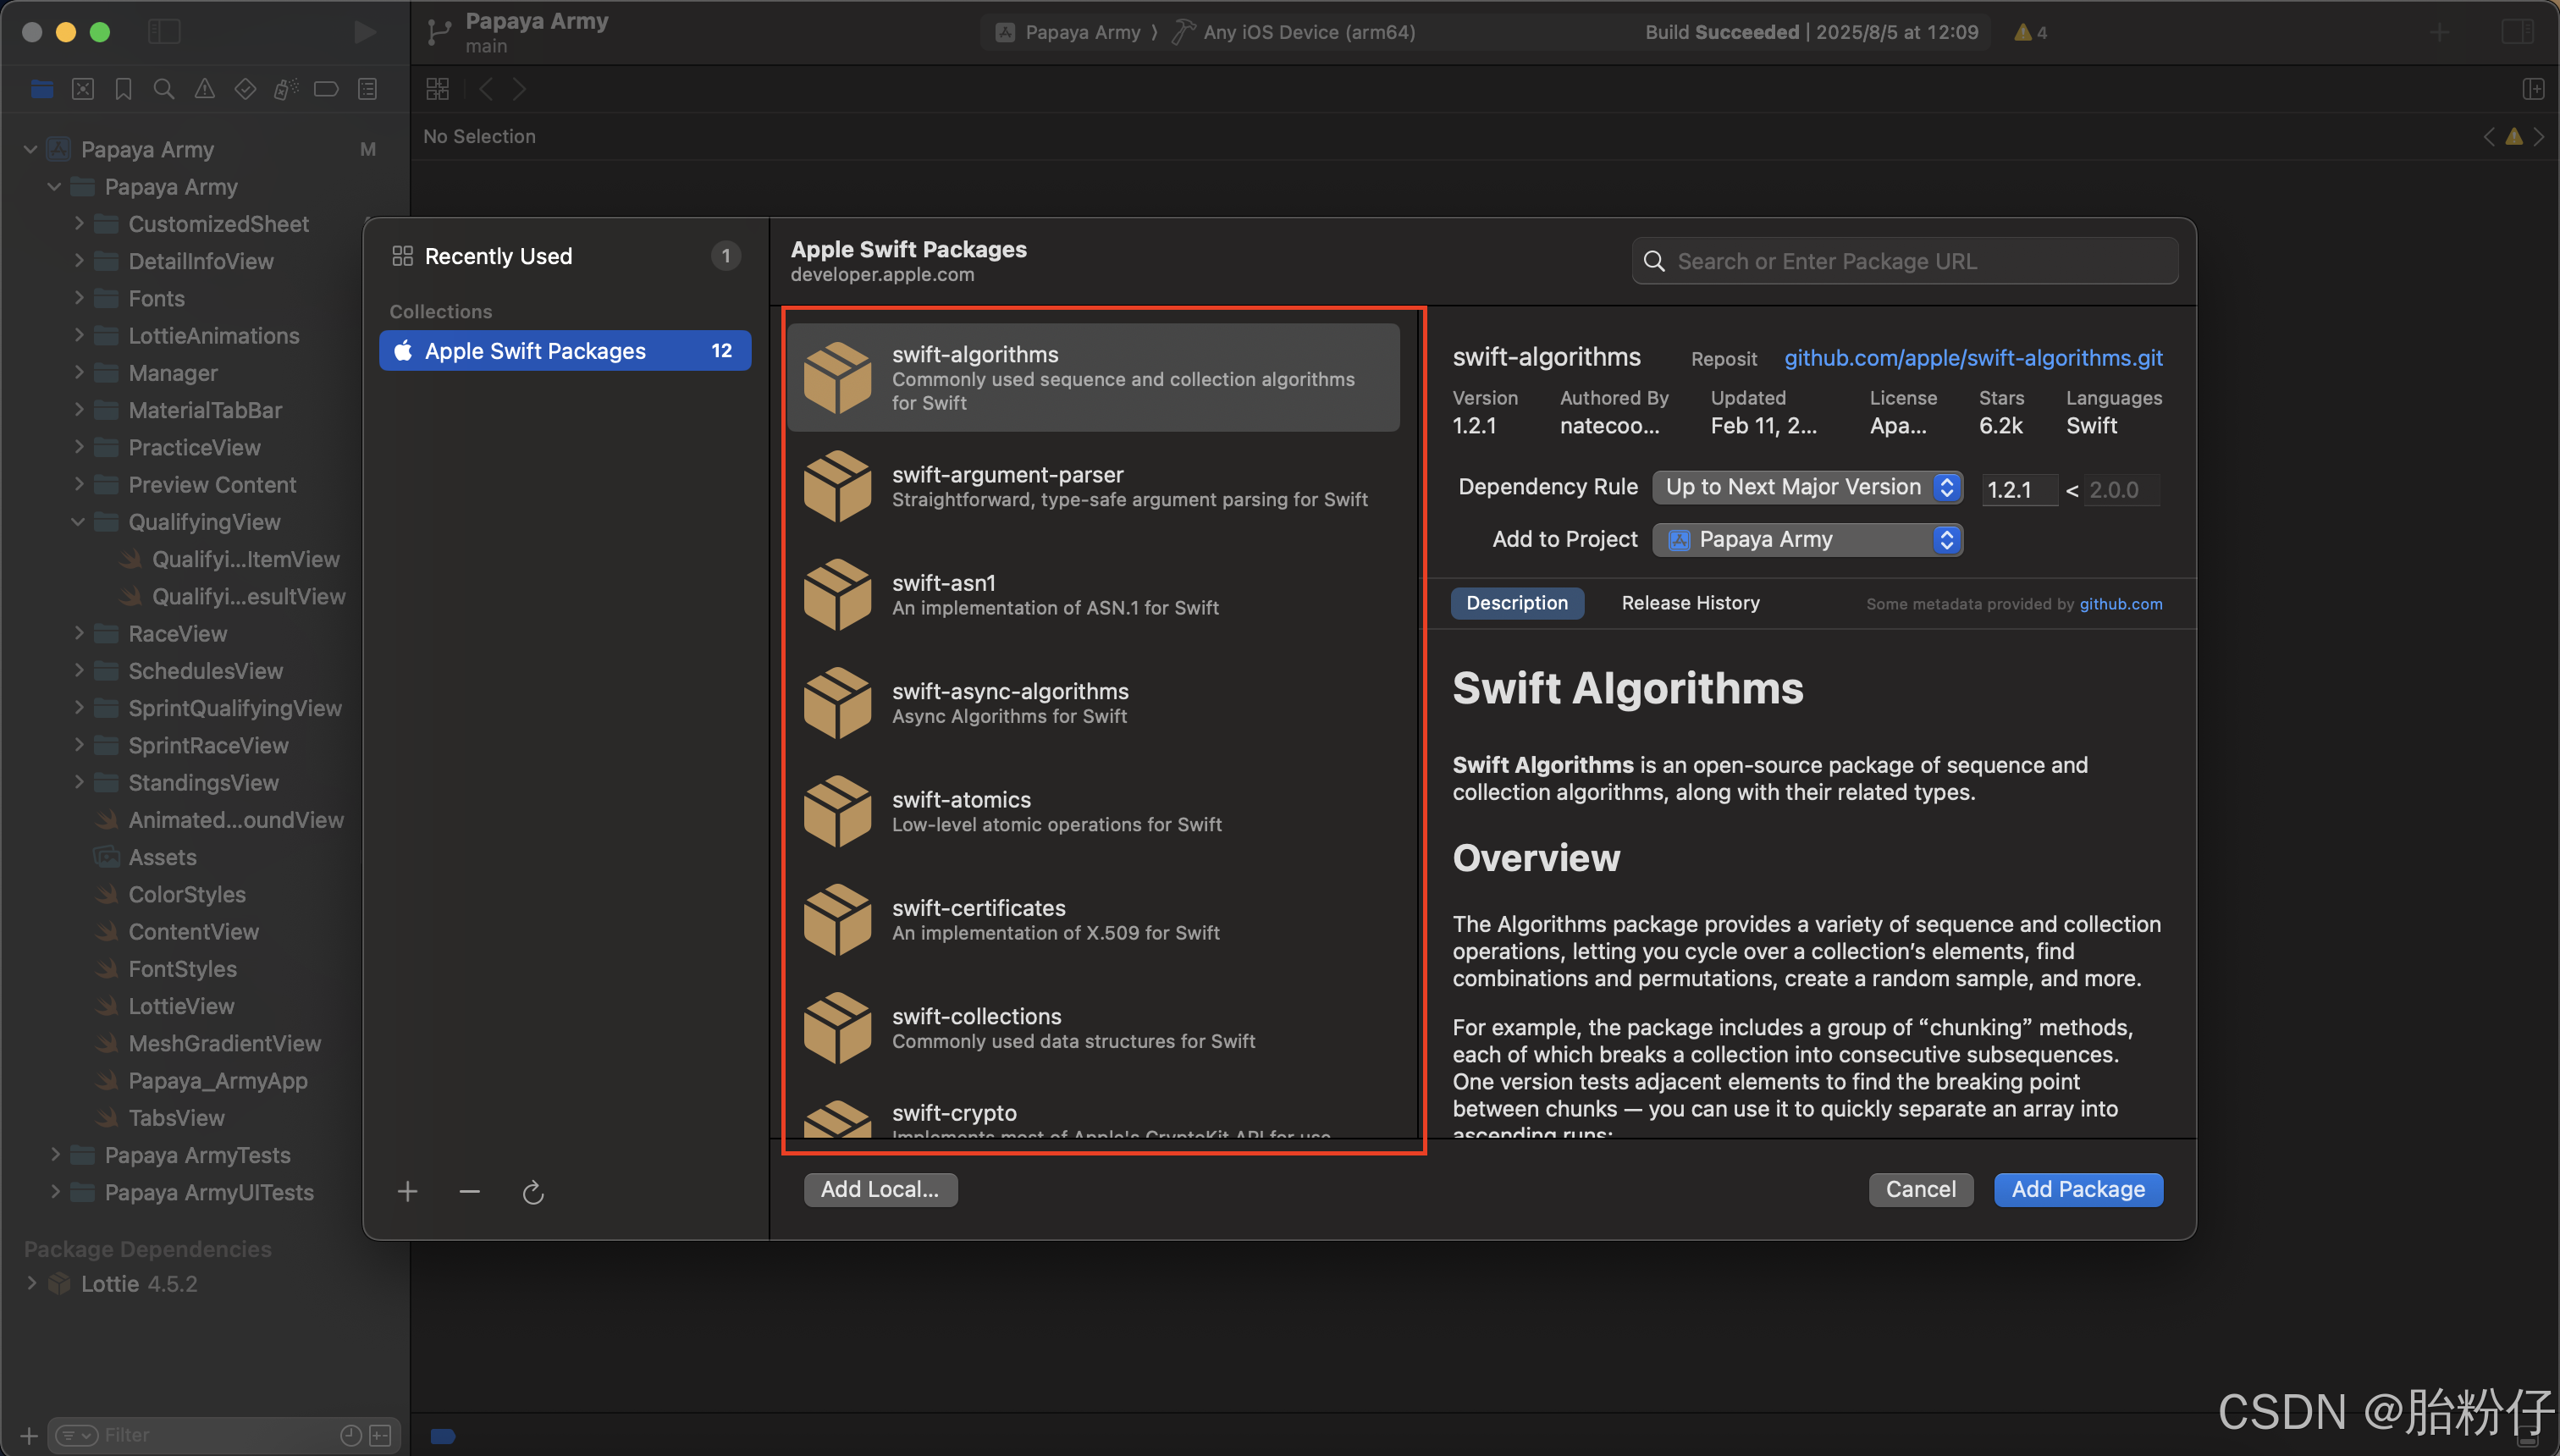Click the warnings count badge in toolbar
The height and width of the screenshot is (1456, 2560).
pos(2031,32)
